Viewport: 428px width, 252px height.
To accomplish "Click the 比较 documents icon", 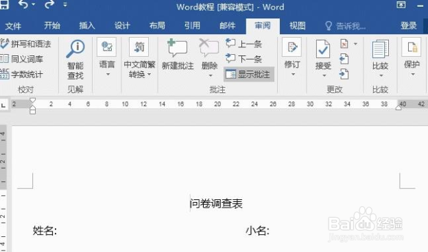I will (381, 49).
